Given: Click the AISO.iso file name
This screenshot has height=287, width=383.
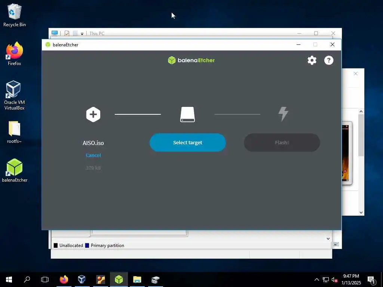Looking at the screenshot, I should point(93,143).
